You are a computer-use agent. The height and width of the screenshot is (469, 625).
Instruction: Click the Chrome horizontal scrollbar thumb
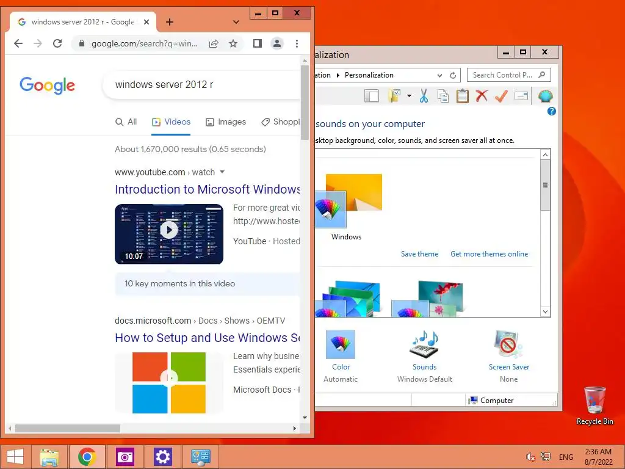pos(67,428)
